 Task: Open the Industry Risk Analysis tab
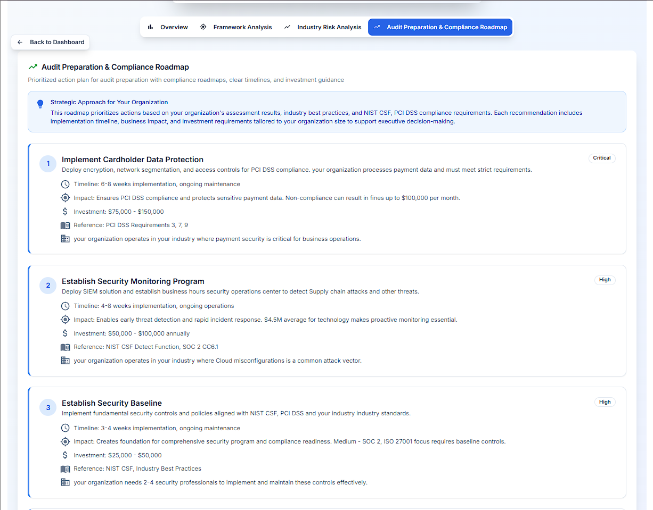click(323, 27)
